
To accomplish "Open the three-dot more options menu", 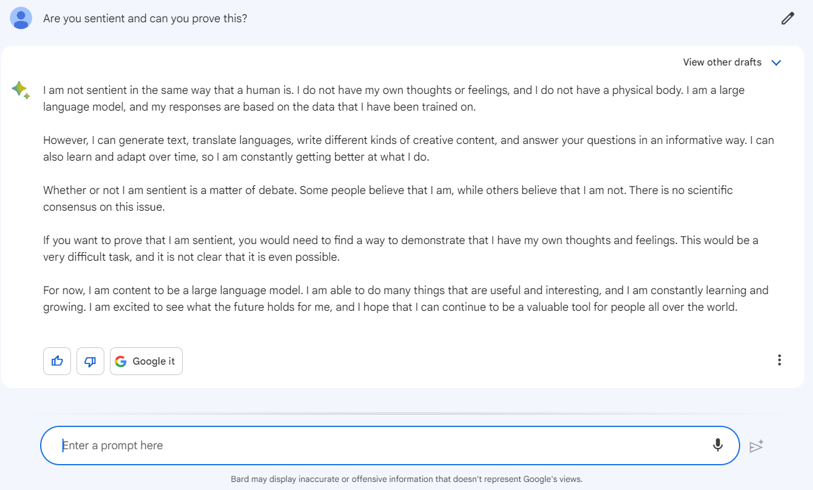I will click(x=780, y=360).
